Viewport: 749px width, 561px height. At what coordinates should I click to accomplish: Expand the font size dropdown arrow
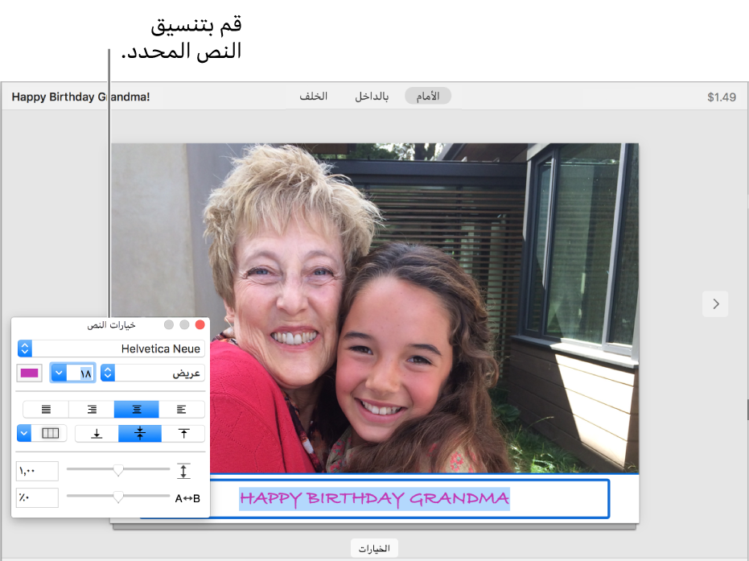(58, 373)
